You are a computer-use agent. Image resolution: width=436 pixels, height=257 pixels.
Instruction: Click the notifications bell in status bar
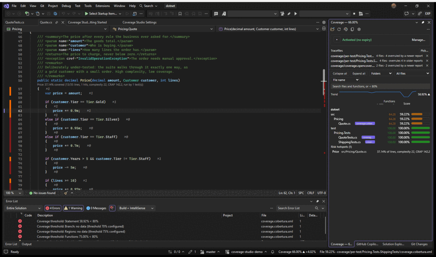coord(272,252)
